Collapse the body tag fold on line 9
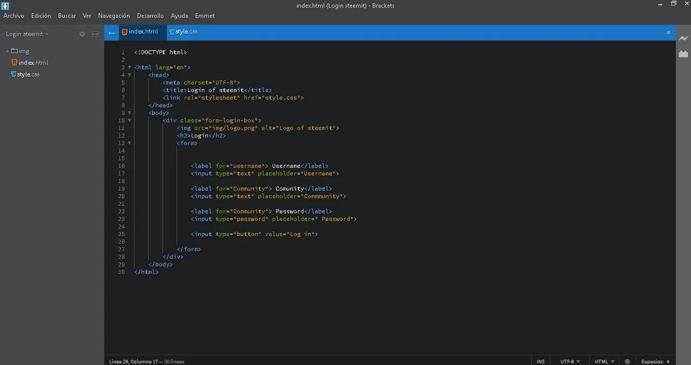The width and height of the screenshot is (691, 365). coord(130,113)
